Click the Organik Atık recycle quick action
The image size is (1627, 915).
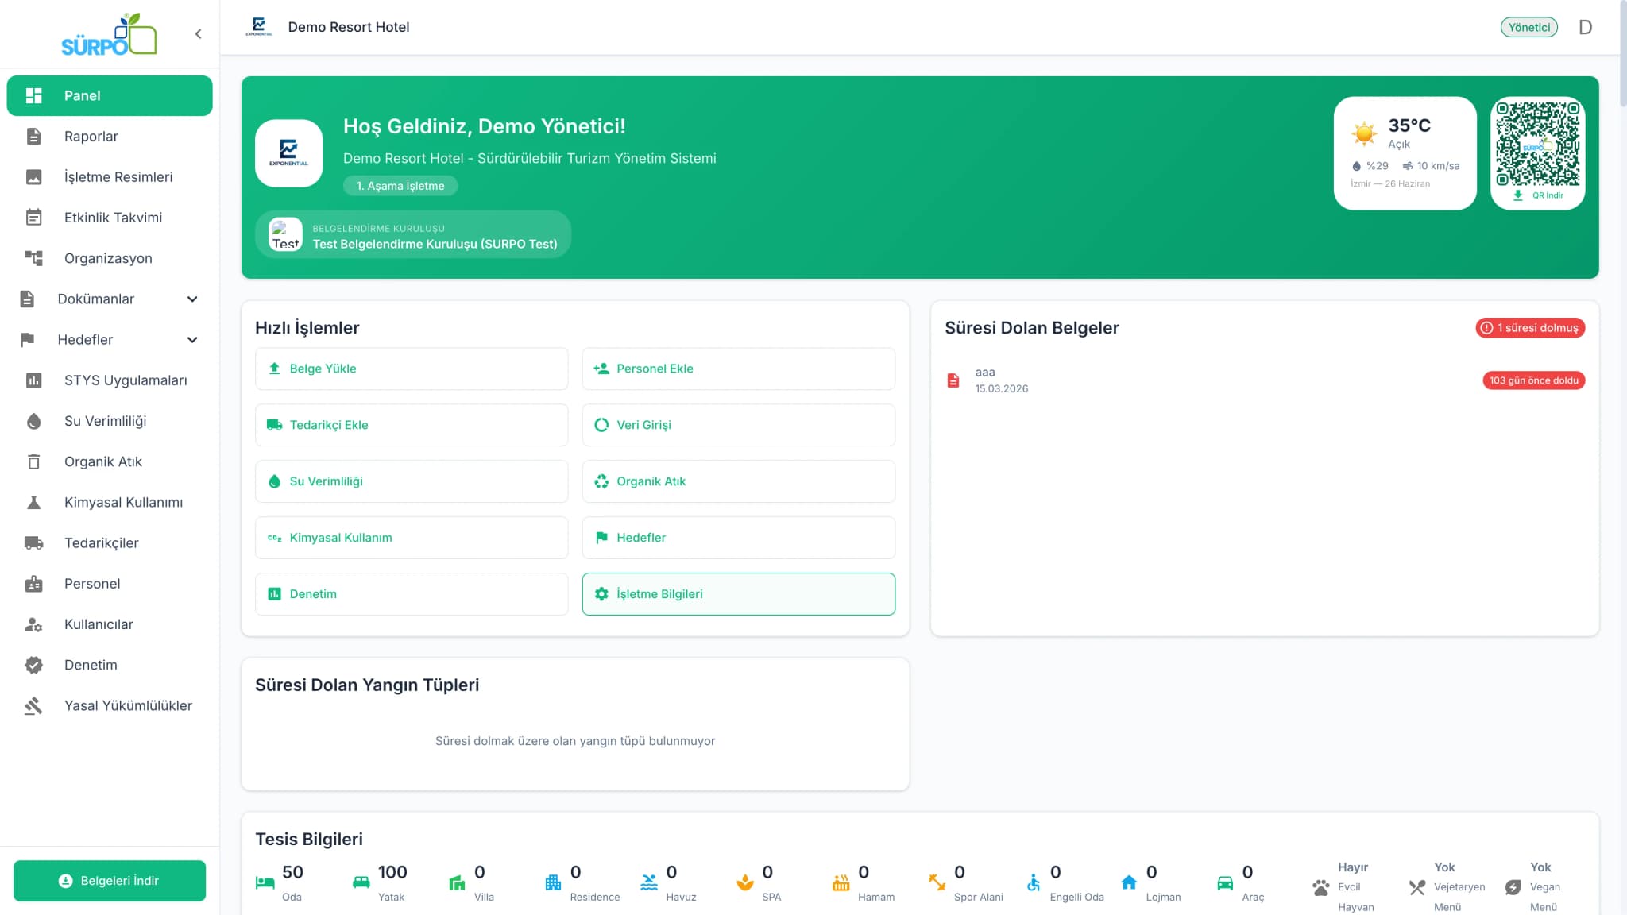coord(739,481)
